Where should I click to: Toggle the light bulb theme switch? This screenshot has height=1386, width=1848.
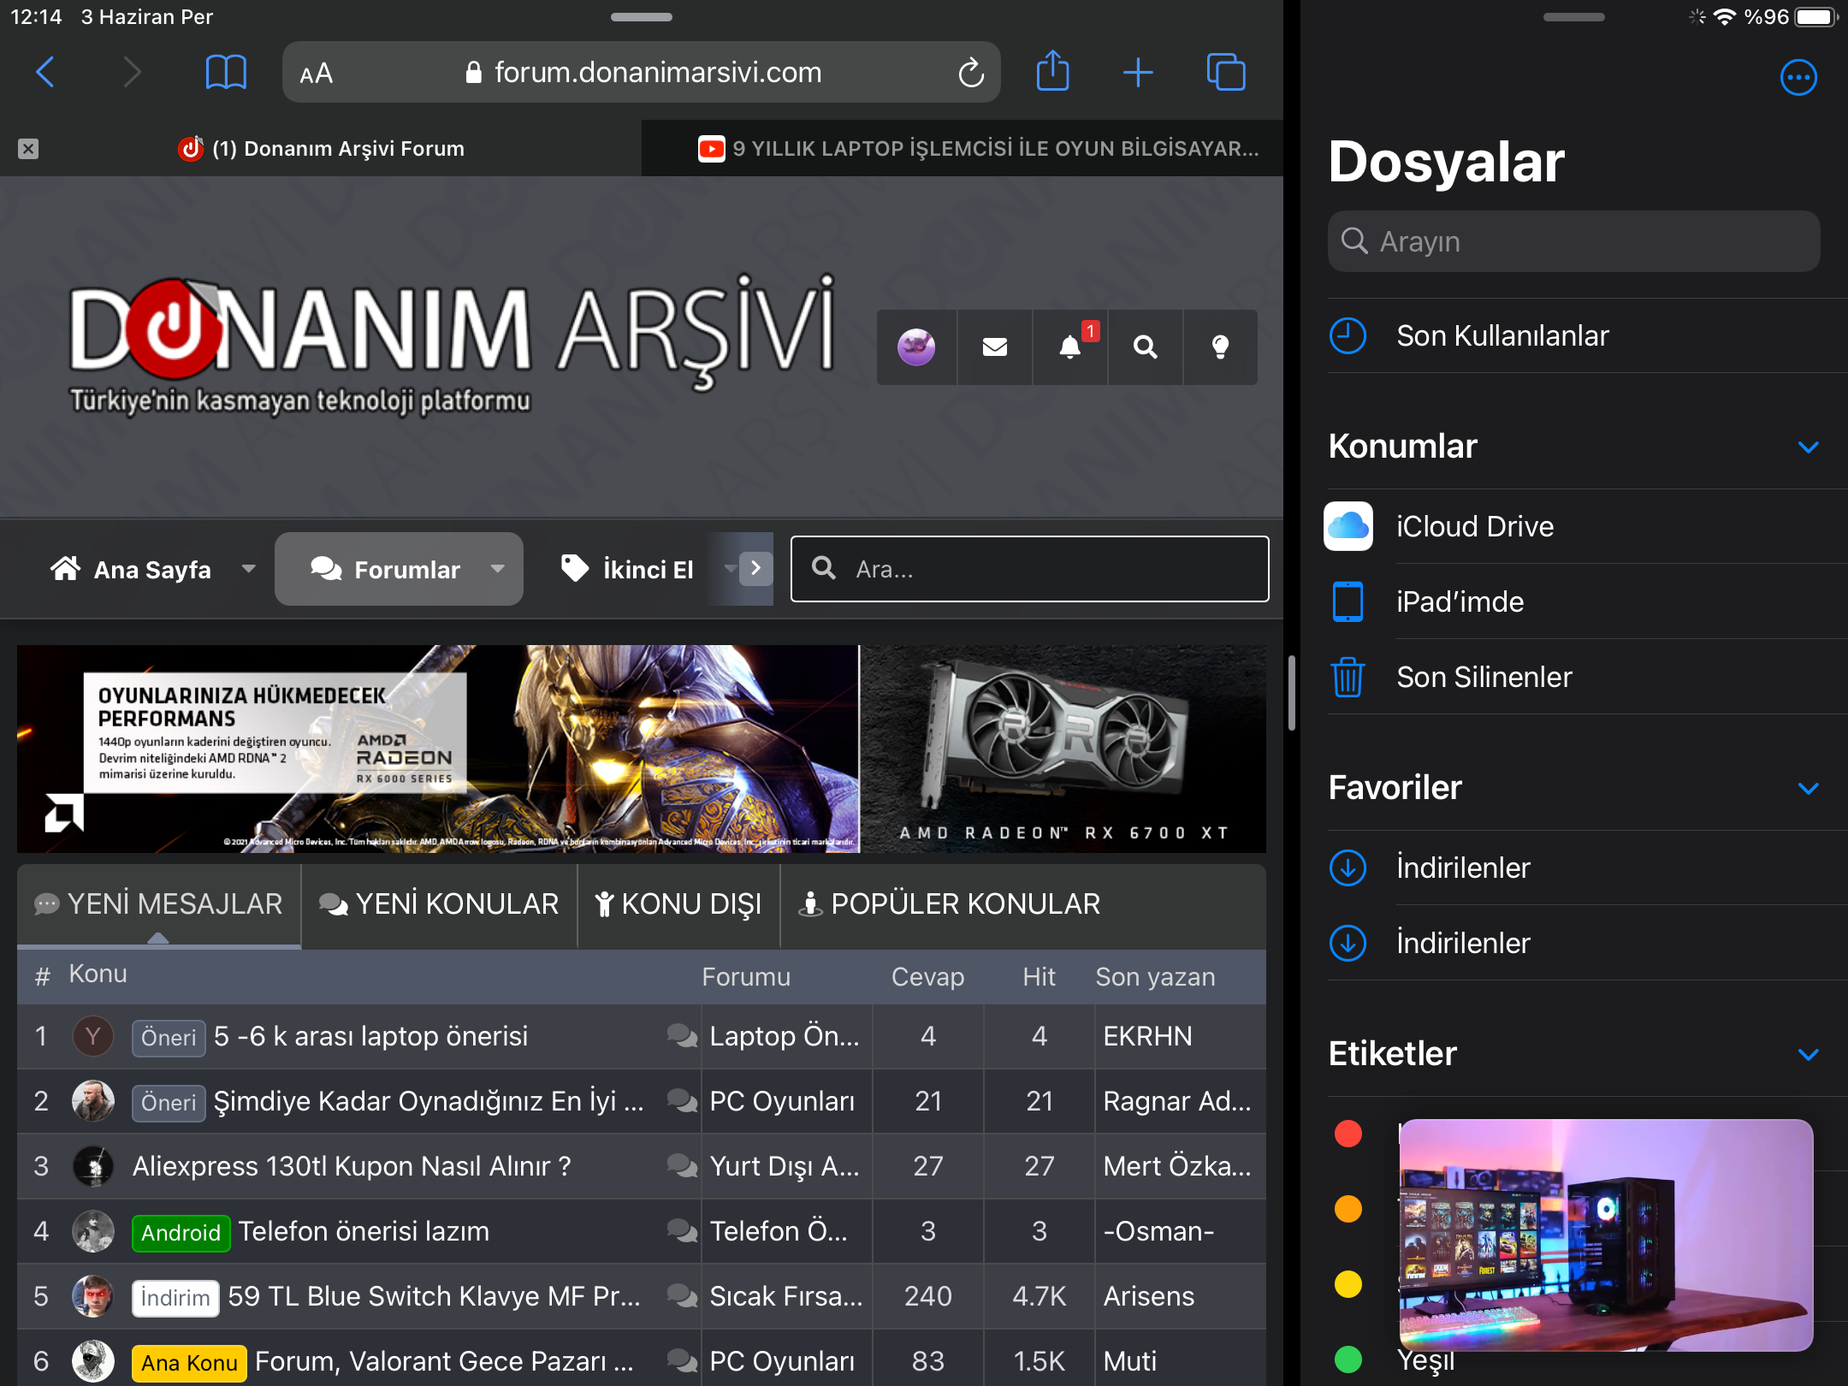pyautogui.click(x=1220, y=346)
